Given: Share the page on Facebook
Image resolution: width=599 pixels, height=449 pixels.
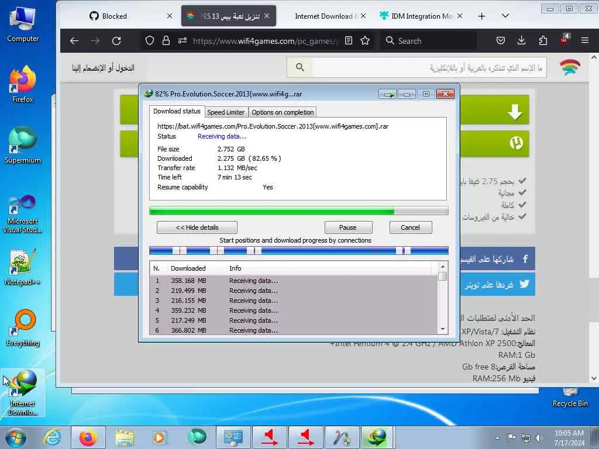Looking at the screenshot, I should [497, 259].
